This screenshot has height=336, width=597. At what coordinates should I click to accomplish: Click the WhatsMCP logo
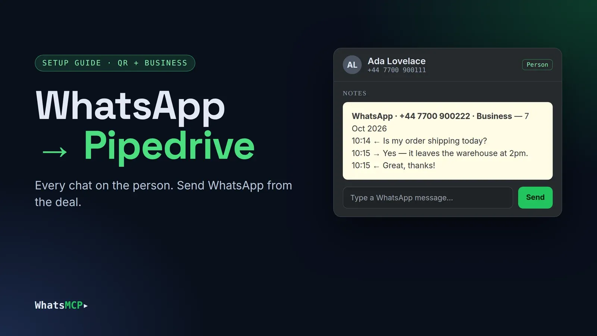pyautogui.click(x=61, y=305)
